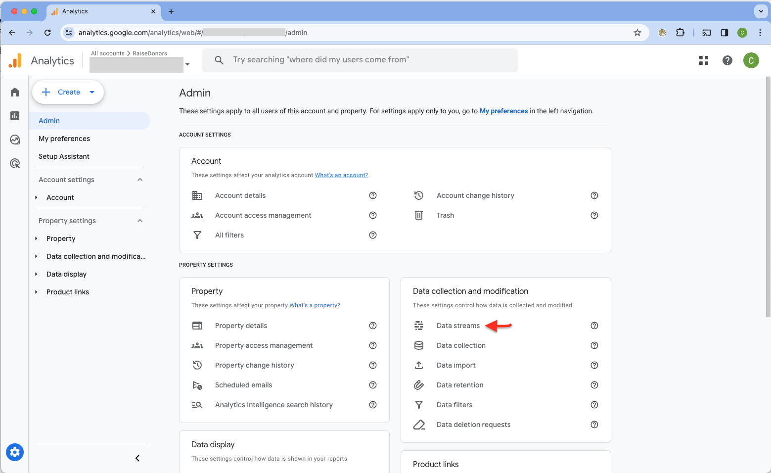Viewport: 771px width, 473px height.
Task: Open the Explore icon in the left rail
Action: [15, 140]
